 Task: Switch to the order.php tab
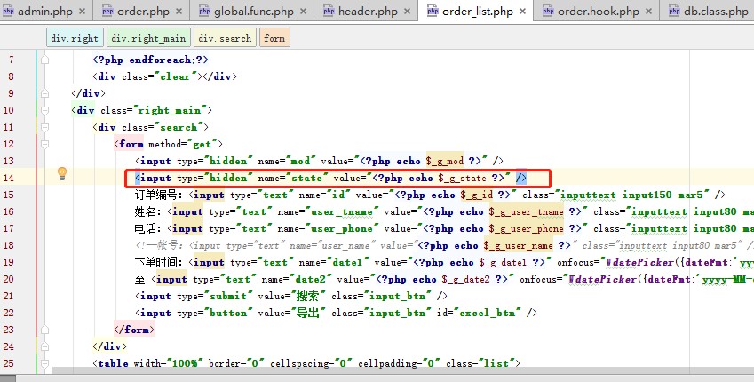tap(143, 11)
